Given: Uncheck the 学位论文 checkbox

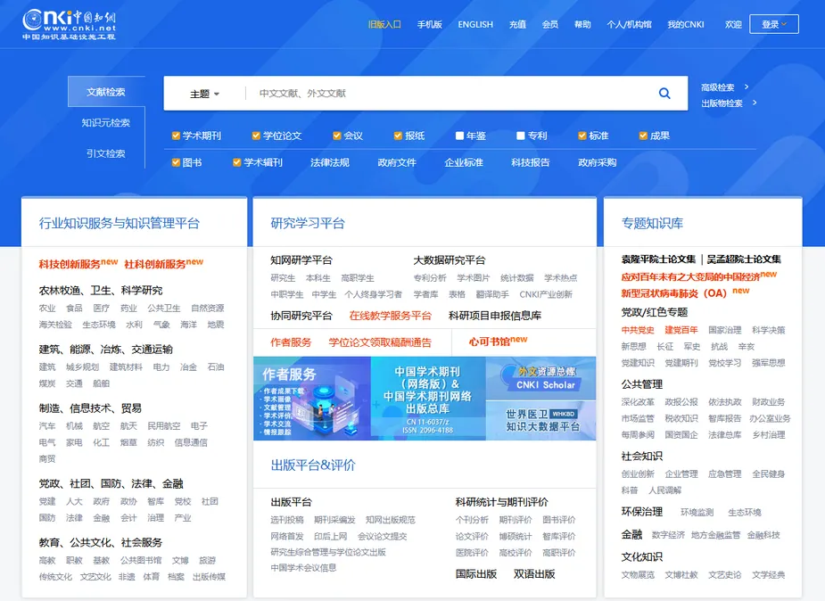Looking at the screenshot, I should (x=256, y=136).
